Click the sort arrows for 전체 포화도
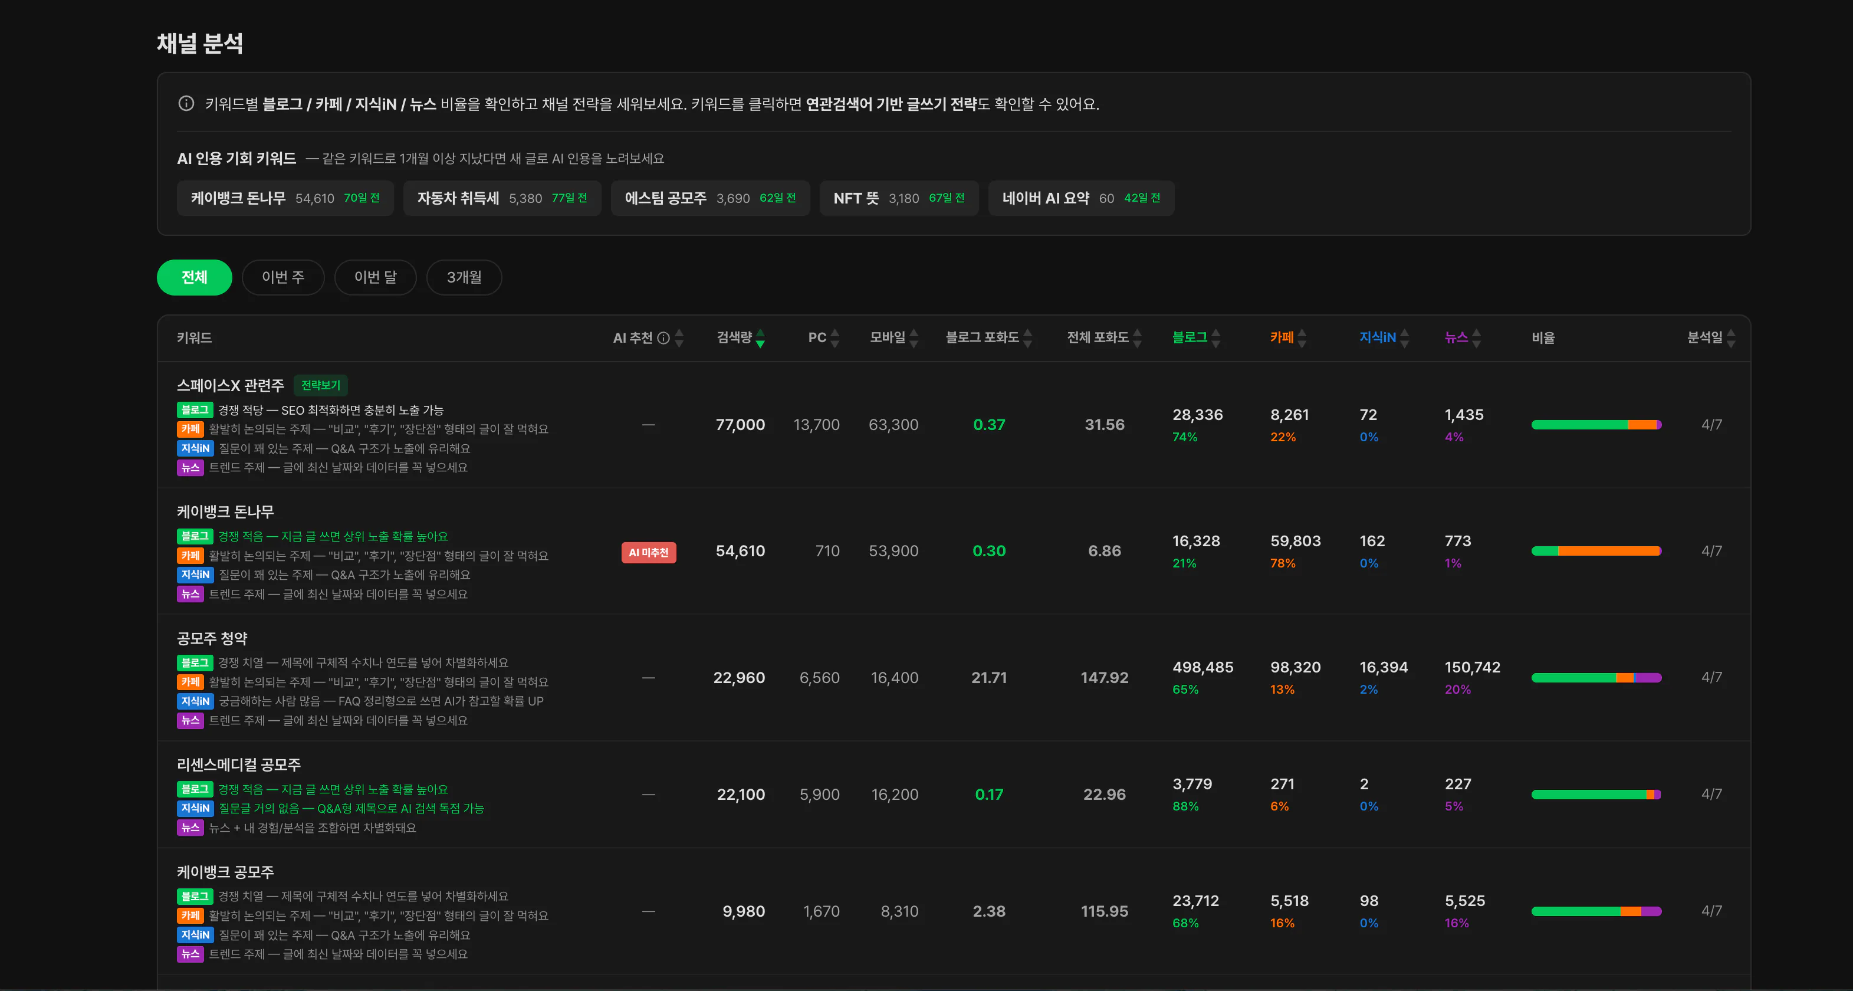 (1137, 338)
